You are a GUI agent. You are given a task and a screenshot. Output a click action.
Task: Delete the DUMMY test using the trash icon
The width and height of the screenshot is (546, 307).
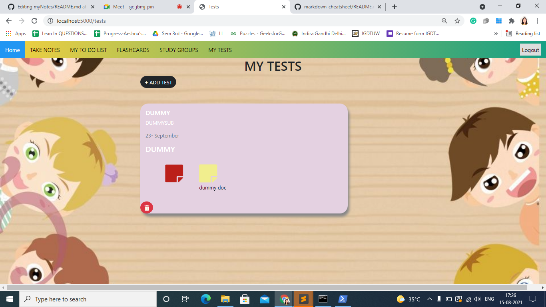147,207
